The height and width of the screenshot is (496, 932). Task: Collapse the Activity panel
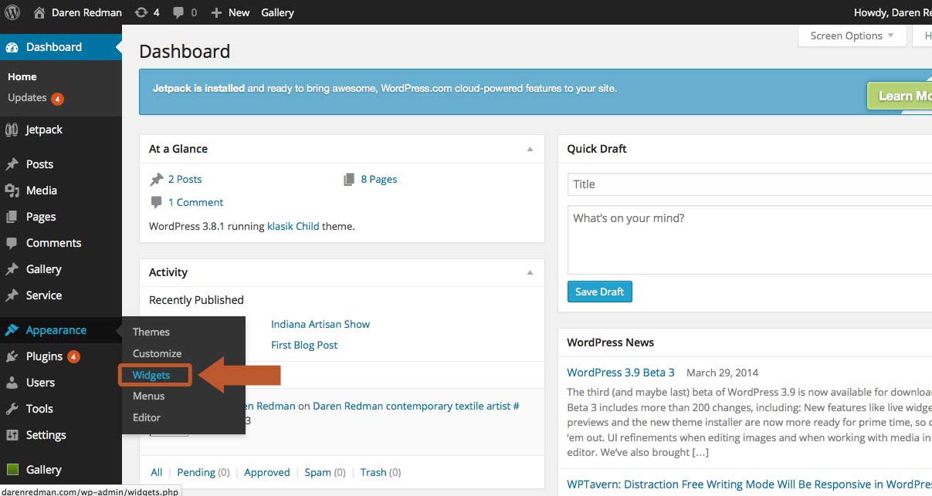coord(530,272)
